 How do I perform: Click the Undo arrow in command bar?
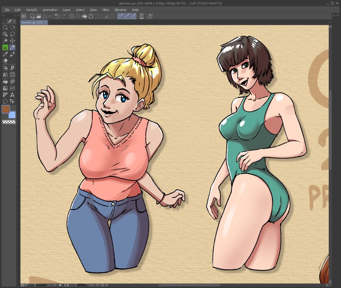point(57,16)
